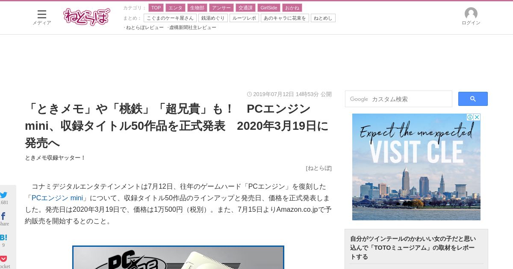This screenshot has width=513, height=269.
Task: Go to 虚構新聞社主レビュー link
Action: [x=193, y=27]
